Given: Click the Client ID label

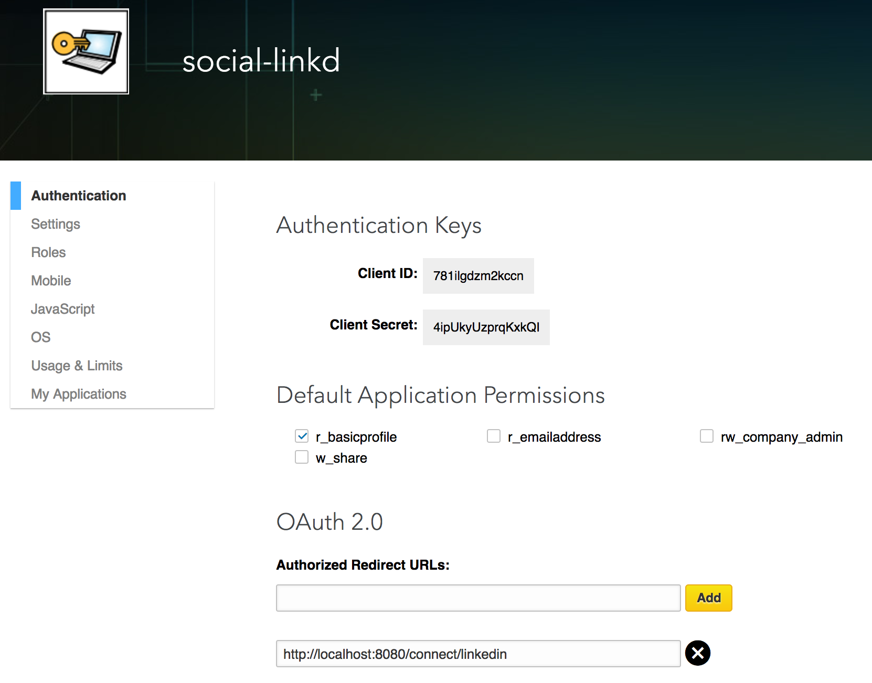Looking at the screenshot, I should tap(388, 273).
